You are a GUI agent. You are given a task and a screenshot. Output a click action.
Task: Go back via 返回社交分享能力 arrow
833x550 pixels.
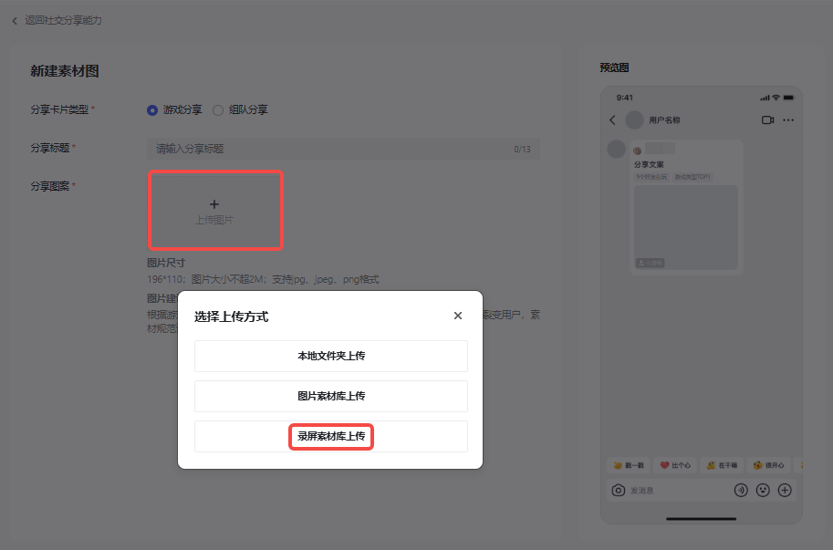point(15,20)
